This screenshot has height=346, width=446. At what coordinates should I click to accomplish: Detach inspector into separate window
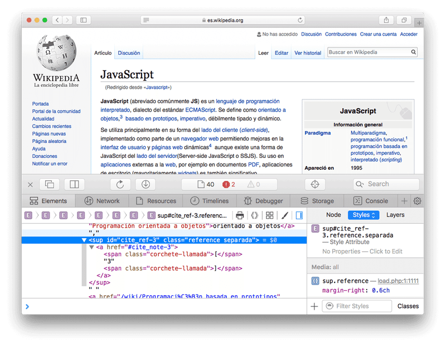50,184
